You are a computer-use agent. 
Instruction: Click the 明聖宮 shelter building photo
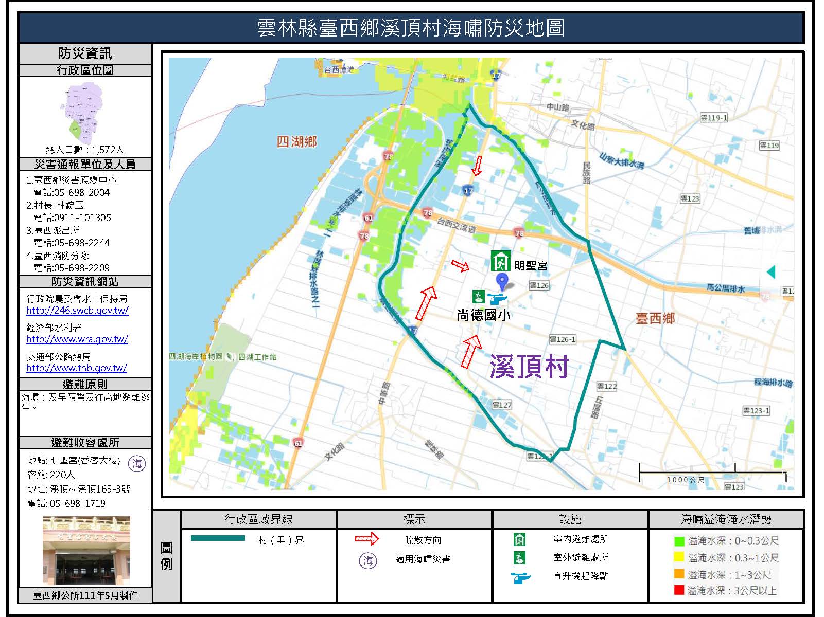pos(86,551)
